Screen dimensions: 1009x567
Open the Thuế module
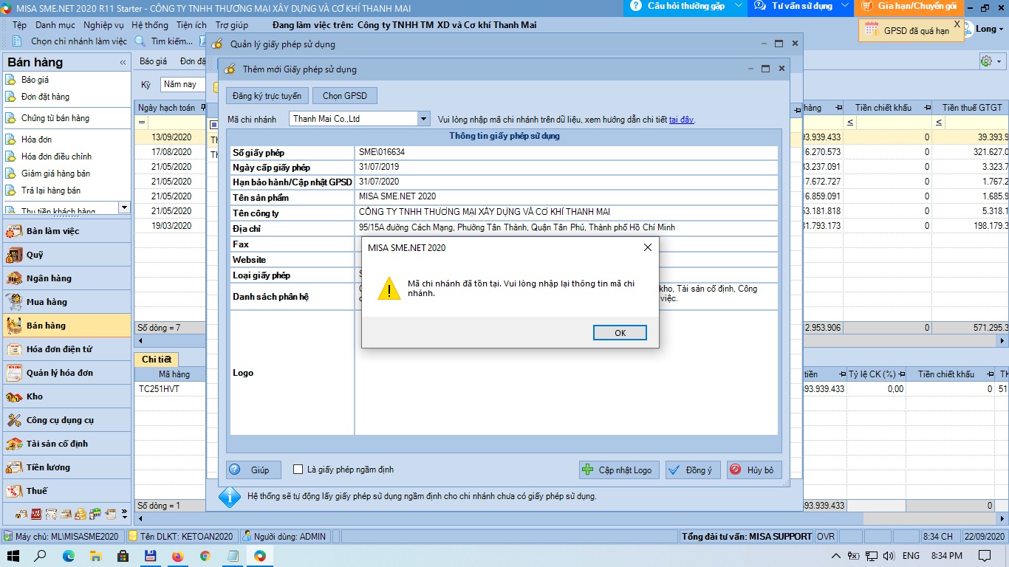point(67,491)
